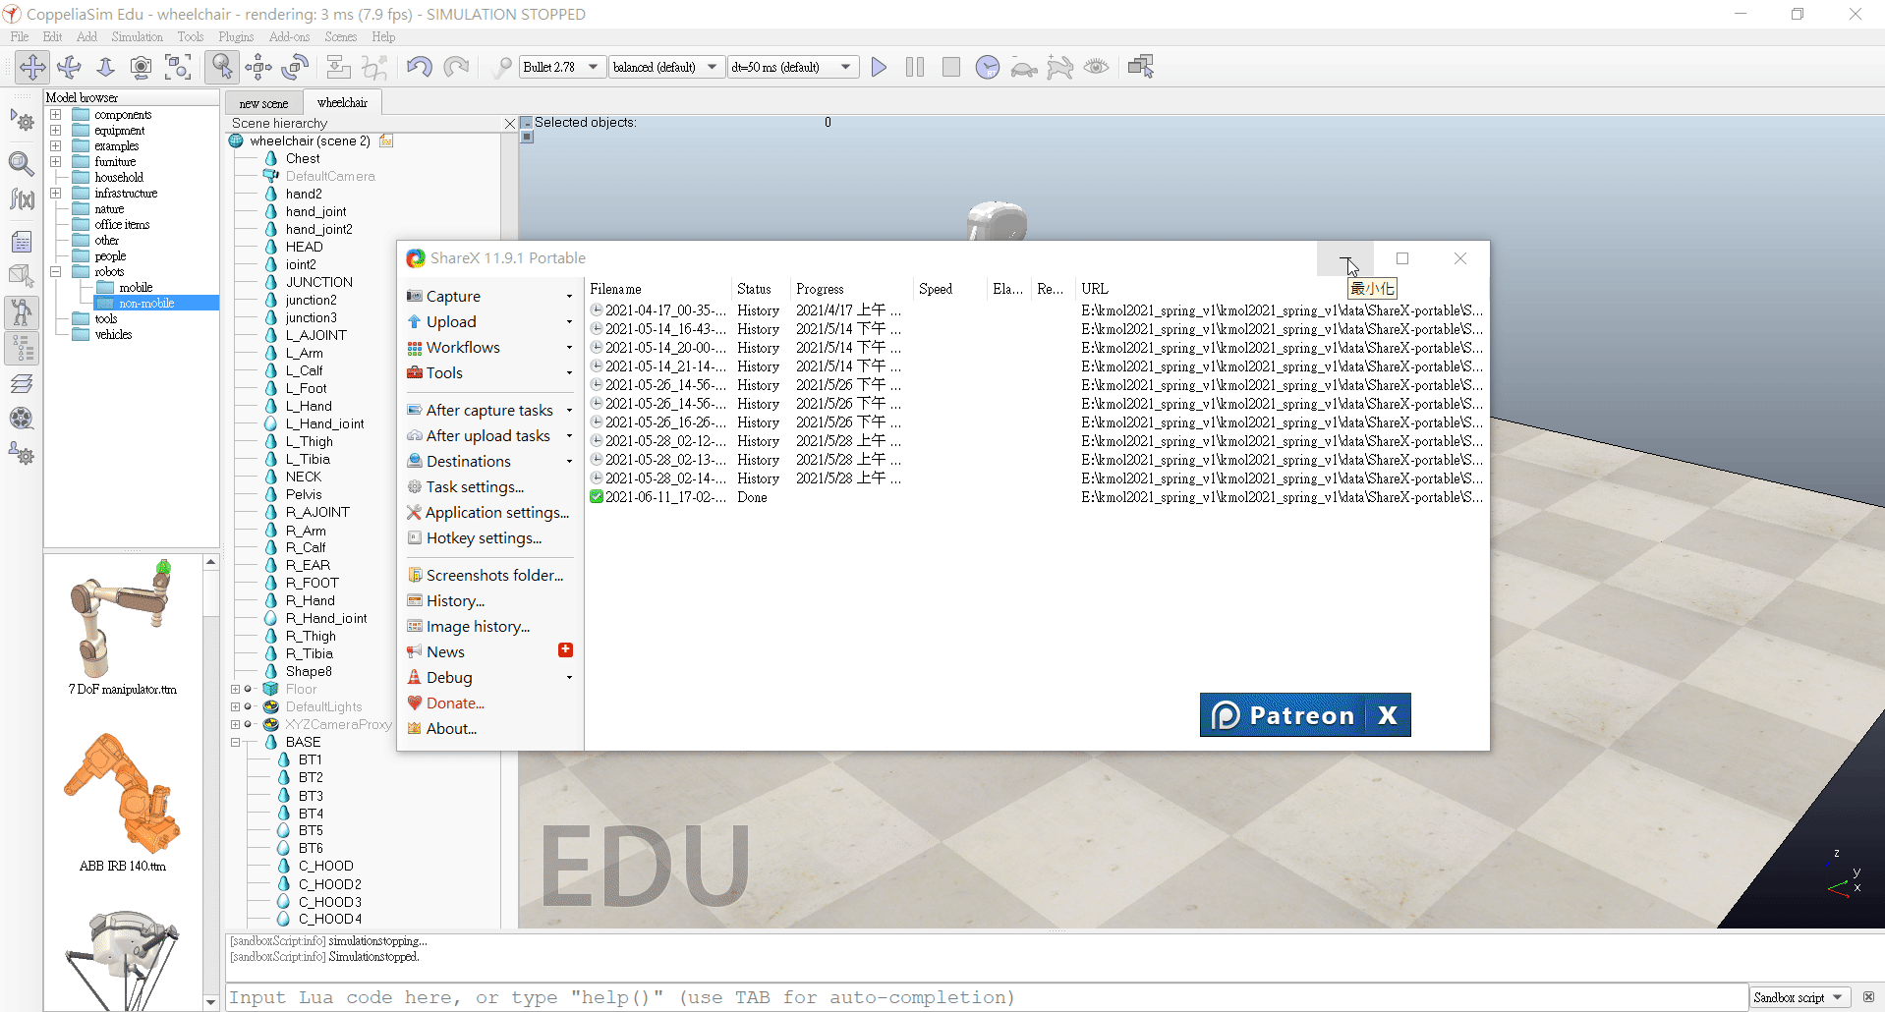The height and width of the screenshot is (1012, 1885).
Task: Click the script icon next to wheelchair (scene 2)
Action: click(386, 141)
